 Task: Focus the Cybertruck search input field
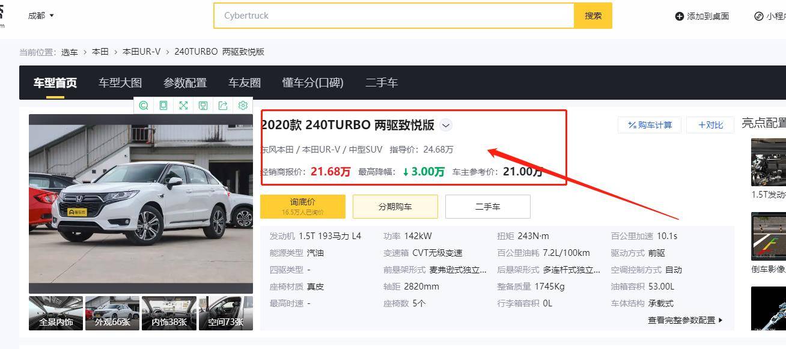click(x=394, y=16)
